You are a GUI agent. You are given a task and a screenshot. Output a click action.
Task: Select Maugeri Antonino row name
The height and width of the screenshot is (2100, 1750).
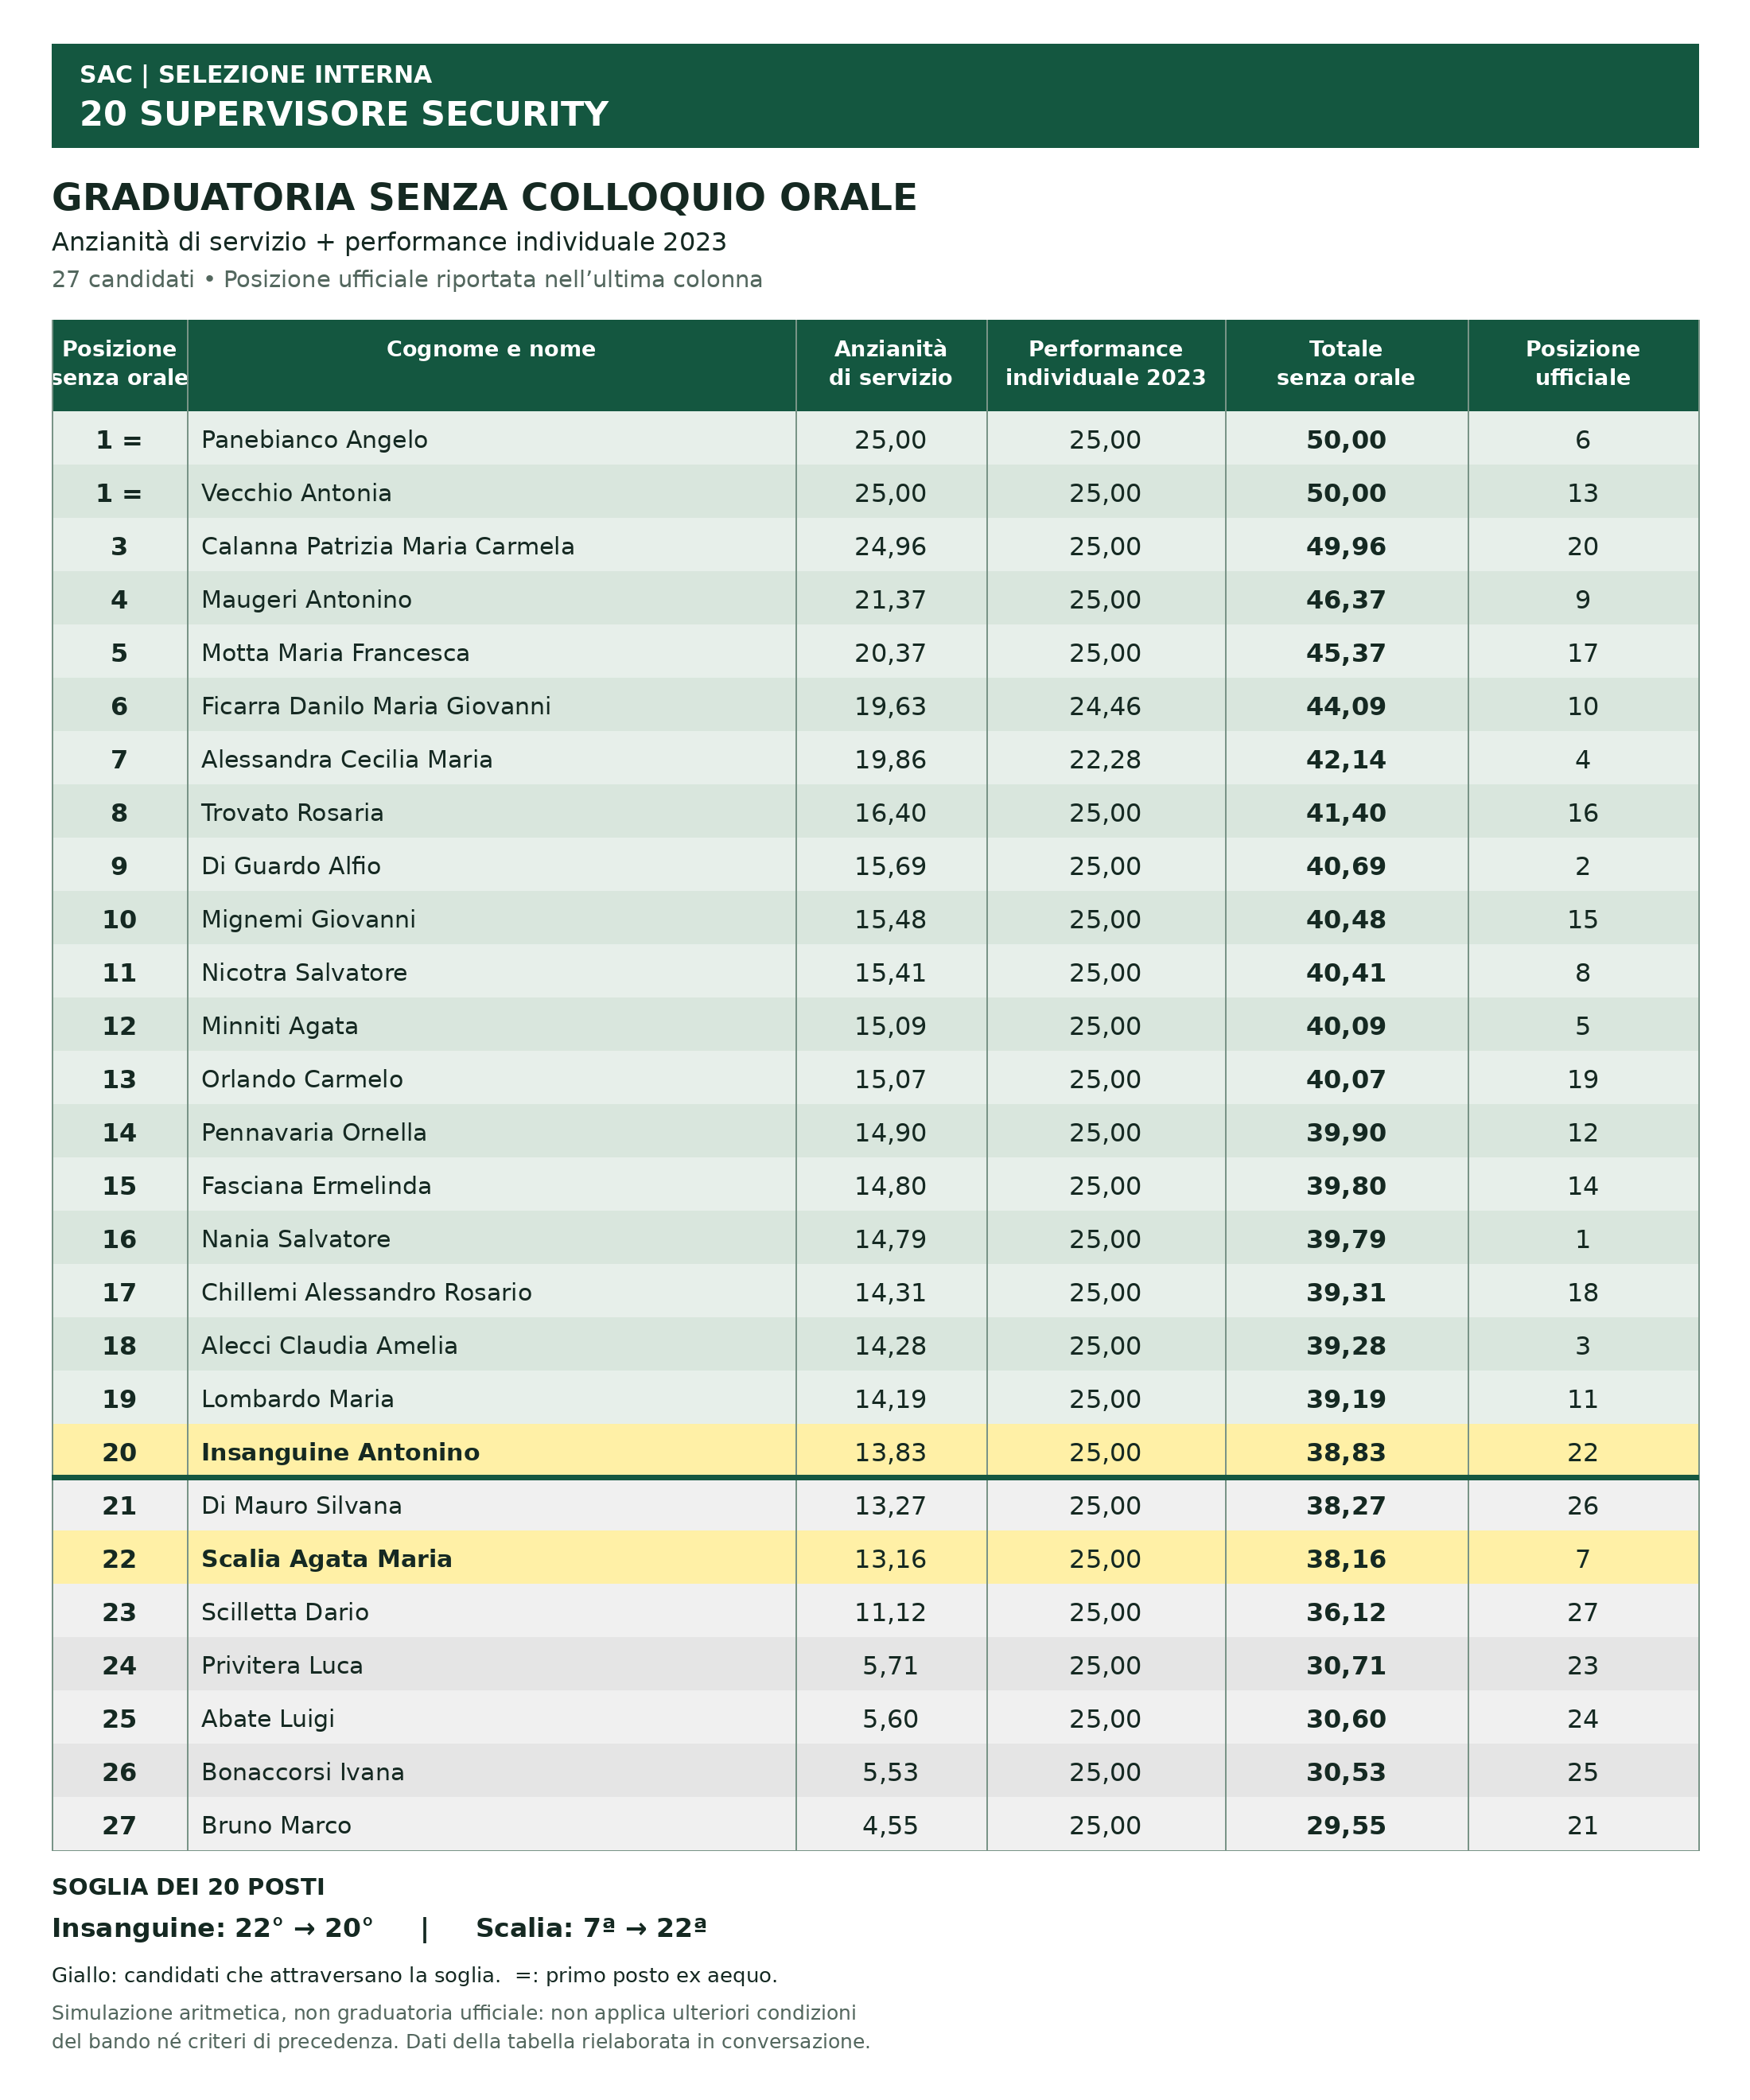(306, 600)
